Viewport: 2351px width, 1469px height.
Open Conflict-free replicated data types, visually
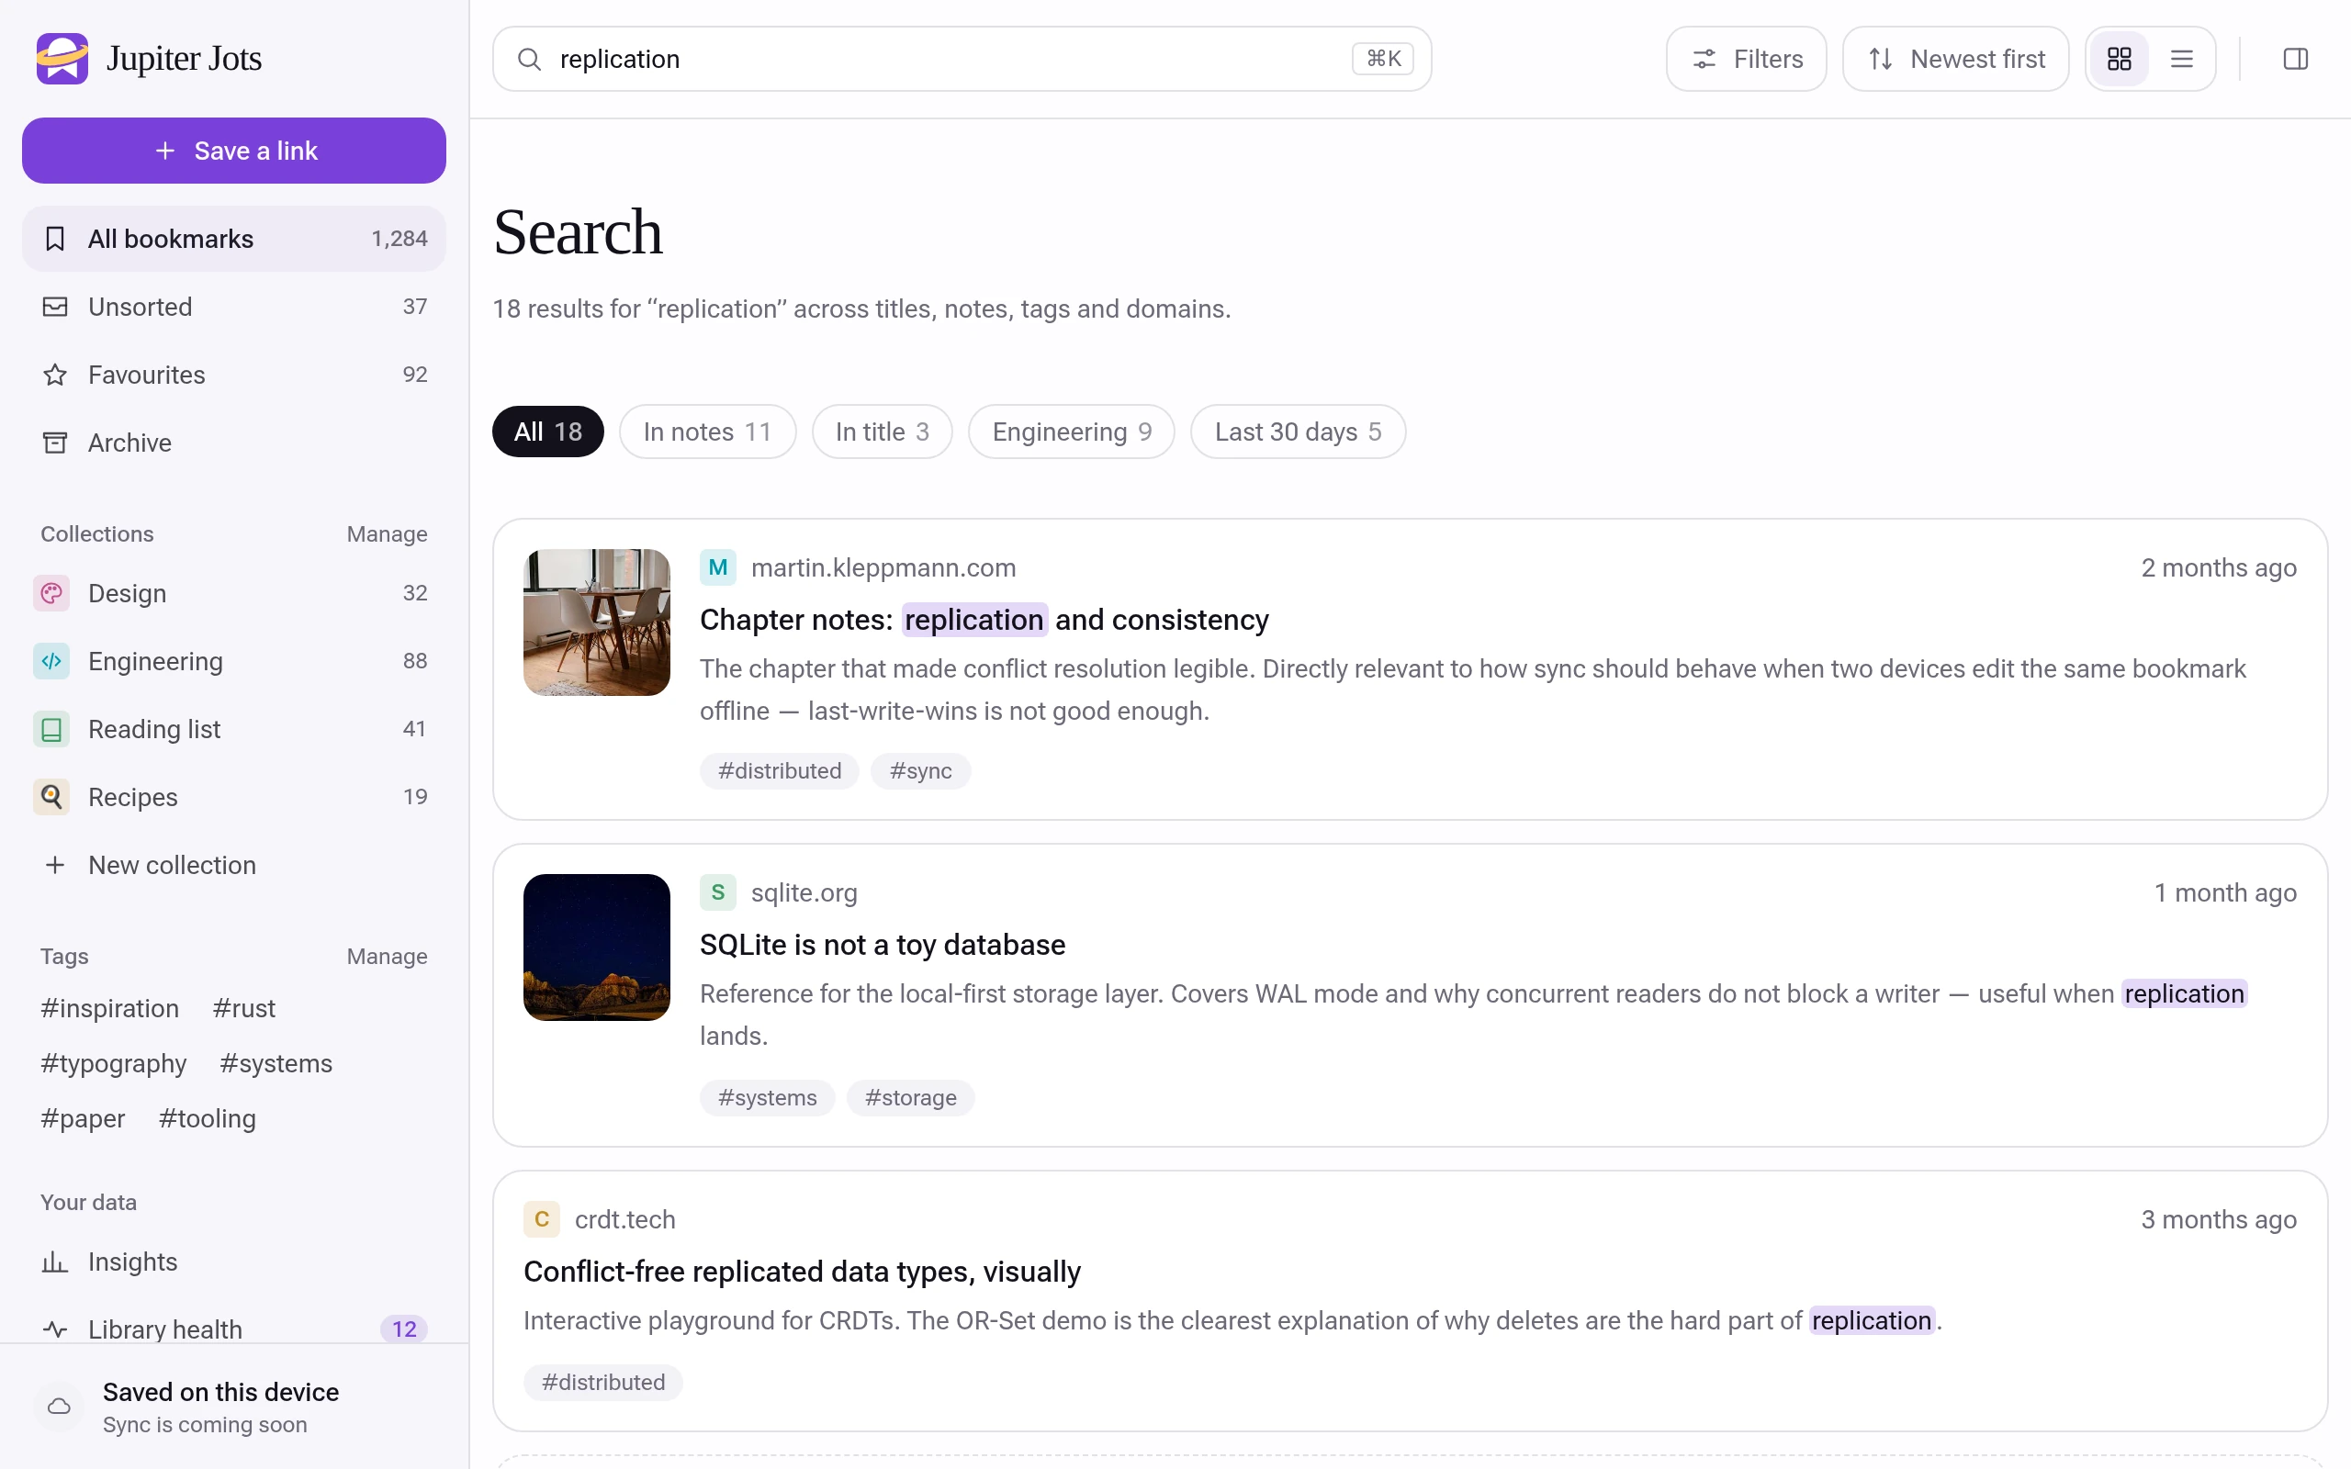(802, 1272)
